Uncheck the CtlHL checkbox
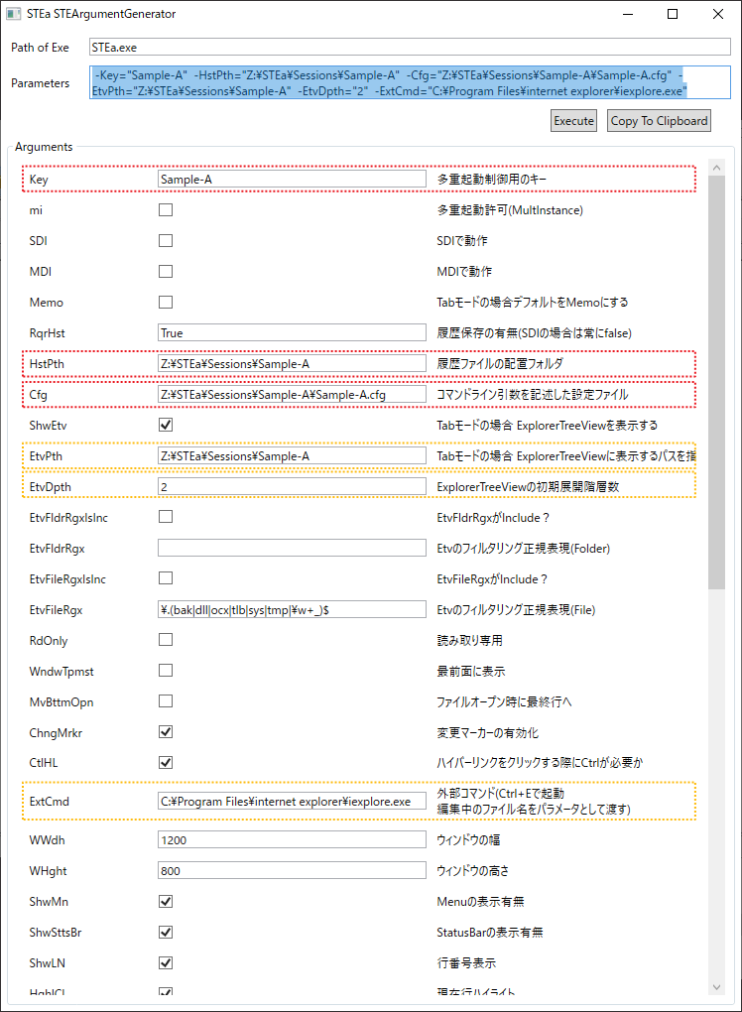The image size is (742, 1012). click(x=166, y=763)
